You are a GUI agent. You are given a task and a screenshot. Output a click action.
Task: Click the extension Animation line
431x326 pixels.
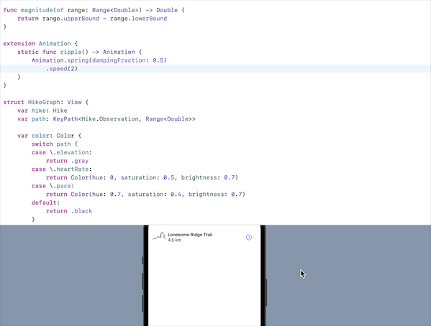[x=40, y=44]
